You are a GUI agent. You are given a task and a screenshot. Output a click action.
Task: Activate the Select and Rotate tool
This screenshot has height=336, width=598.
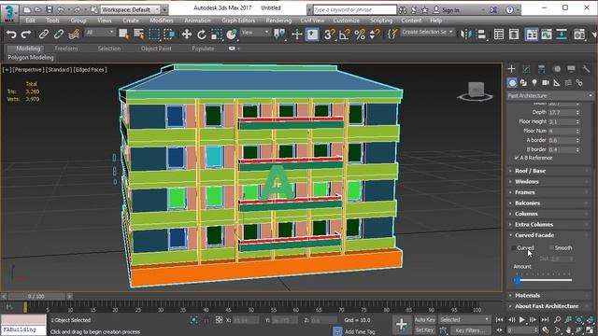[202, 35]
